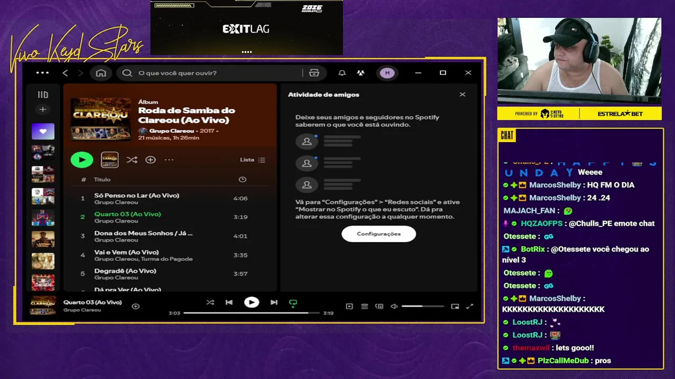
Task: Toggle shuffle in the player bar
Action: [210, 302]
